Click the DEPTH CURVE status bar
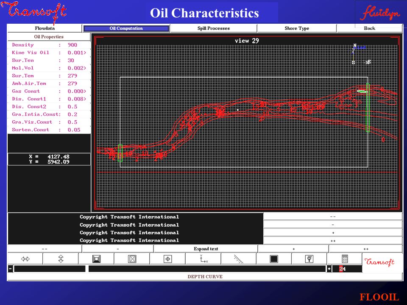407x305 pixels. tap(205, 277)
